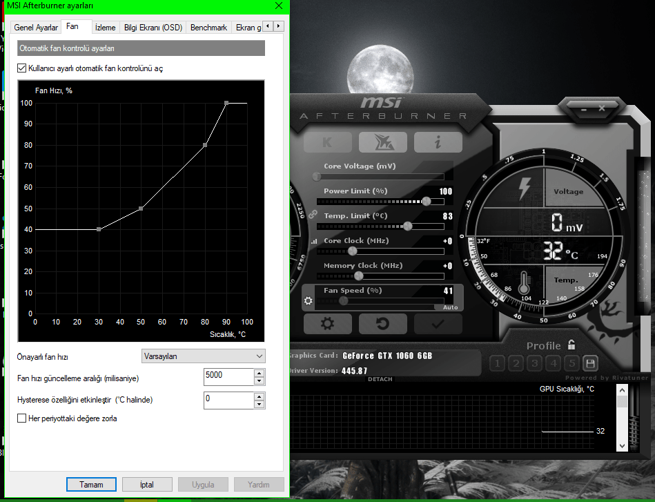
Task: Select profile slot 5
Action: pyautogui.click(x=572, y=363)
